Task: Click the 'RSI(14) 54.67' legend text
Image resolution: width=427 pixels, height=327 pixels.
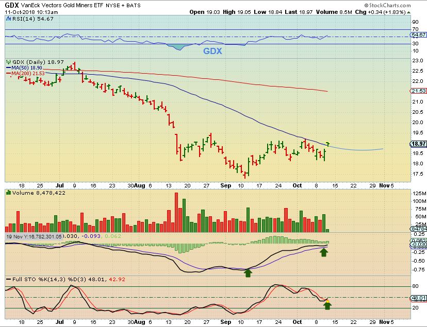Action: click(32, 19)
